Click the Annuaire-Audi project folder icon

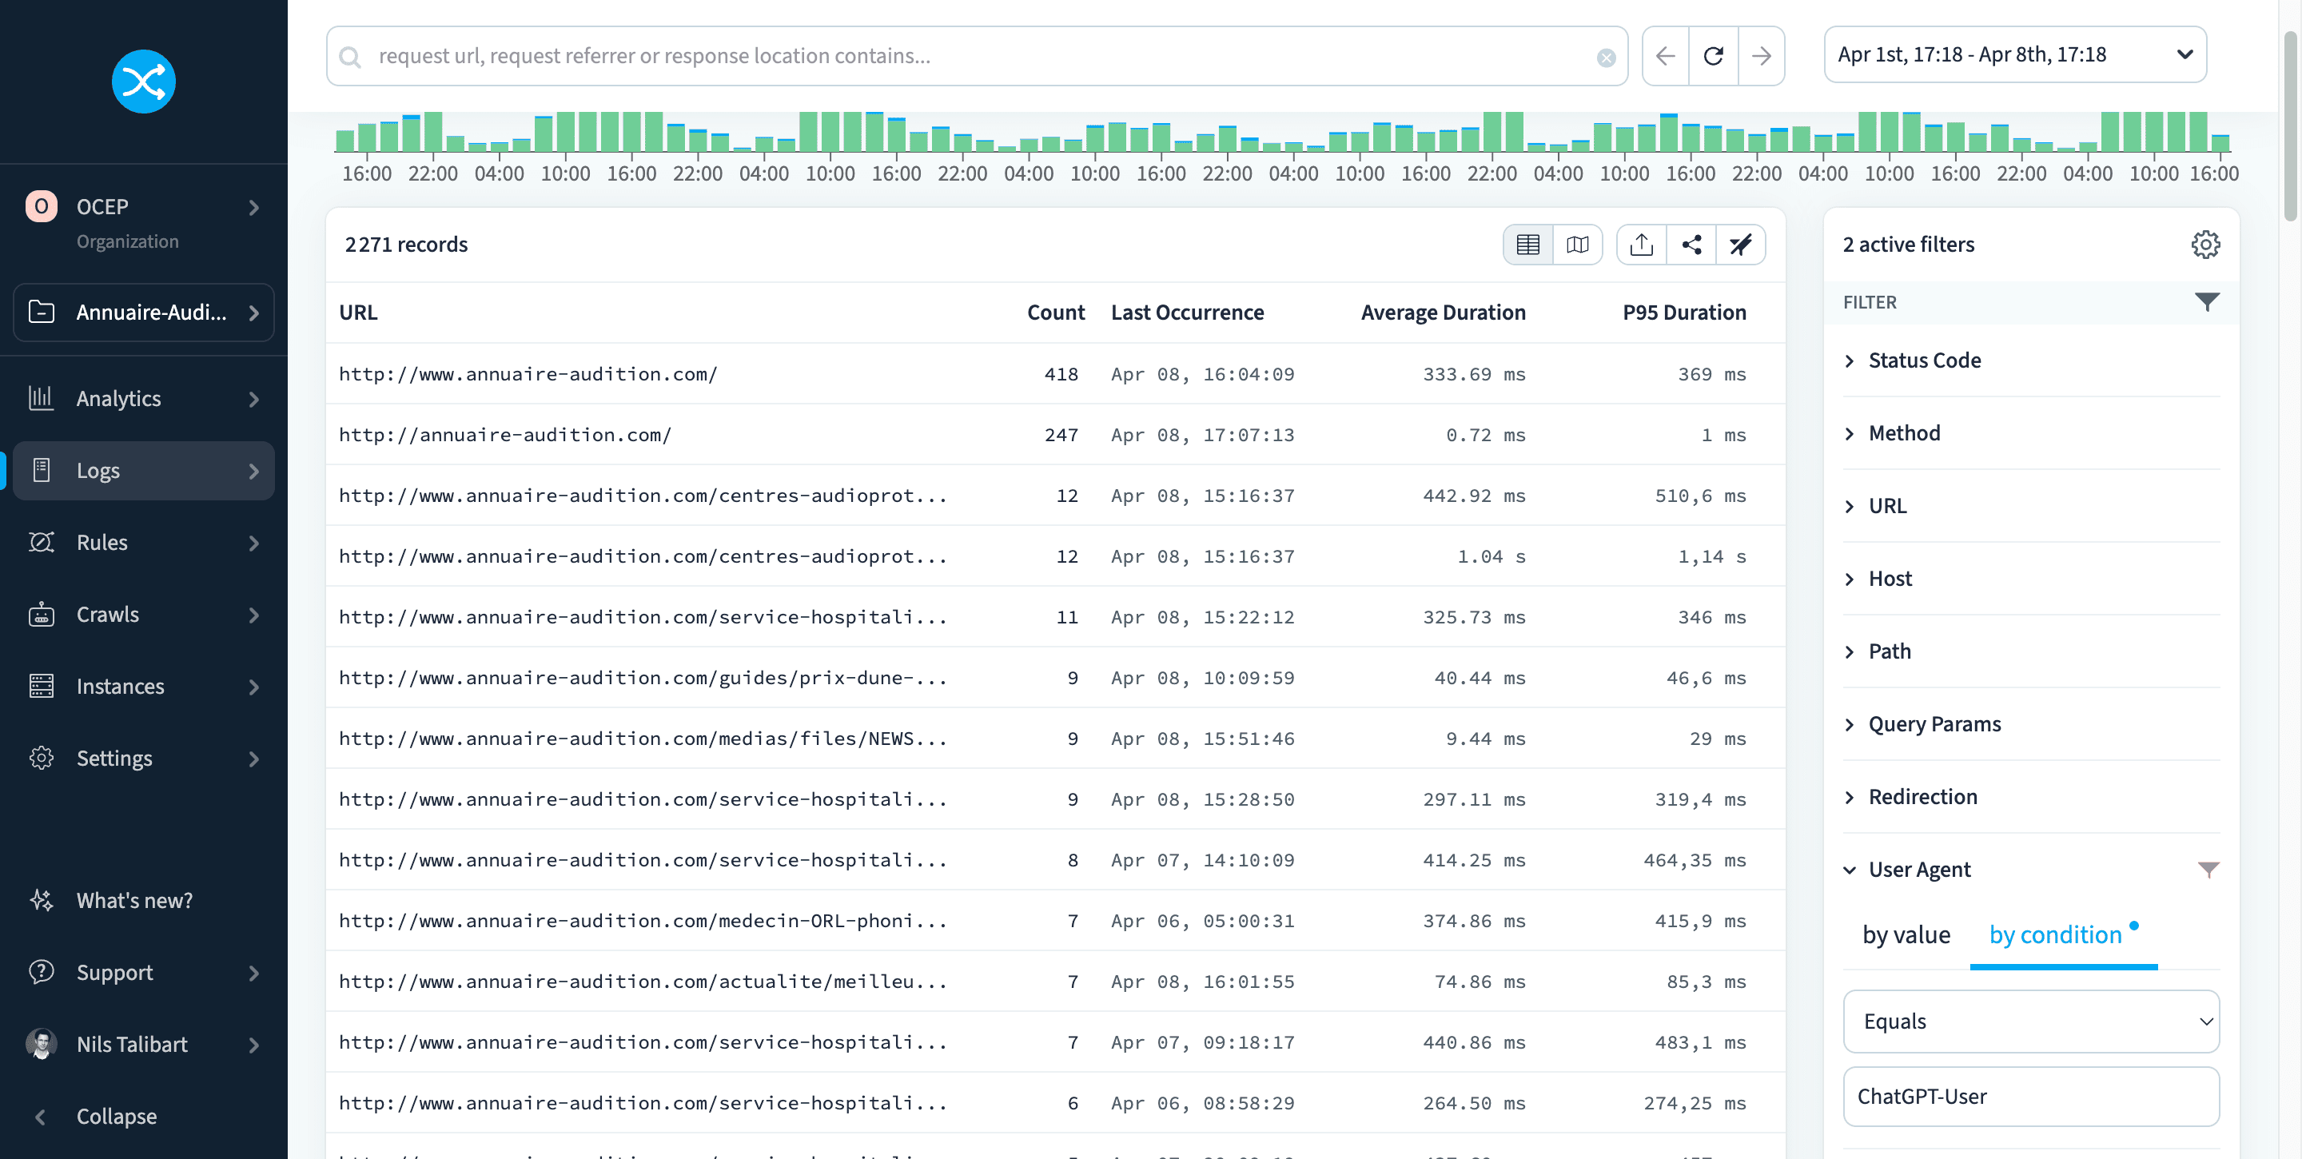coord(41,312)
